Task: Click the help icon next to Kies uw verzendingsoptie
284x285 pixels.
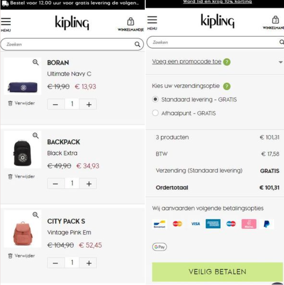Action: click(x=227, y=86)
